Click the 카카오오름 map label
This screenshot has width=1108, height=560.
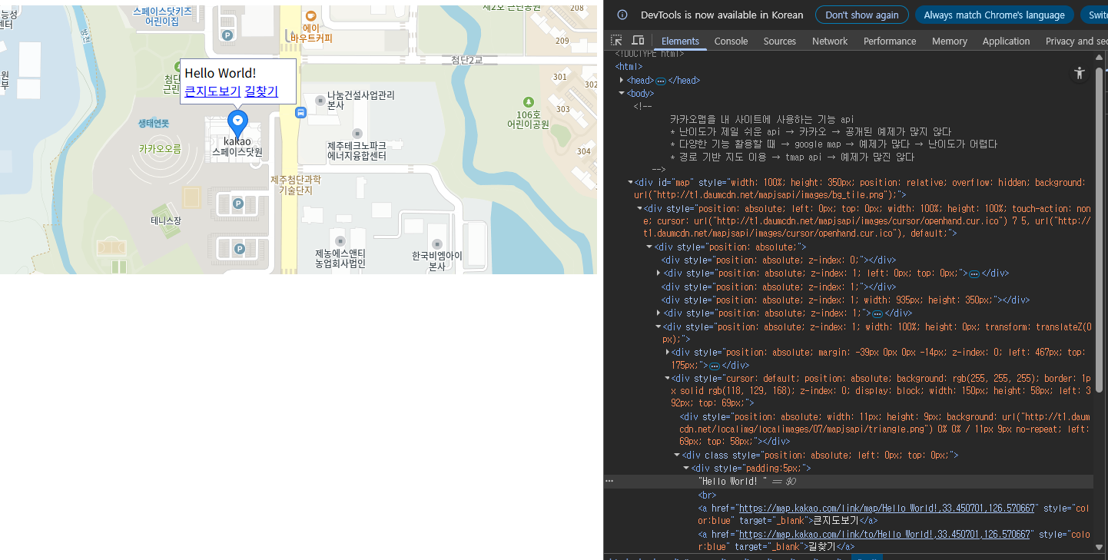pyautogui.click(x=160, y=149)
